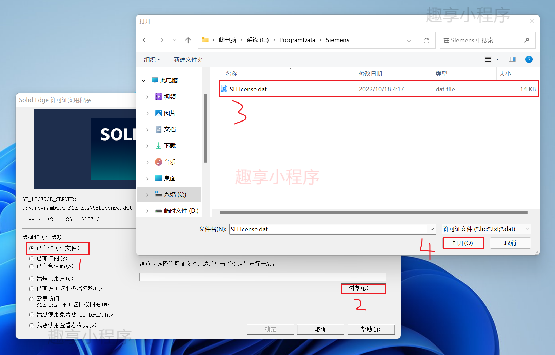555x355 pixels.
Task: Click Siemens in the breadcrumb path
Action: click(x=337, y=40)
